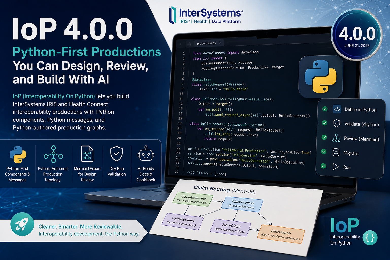Viewport: 390px width, 260px height.
Task: Click the AI-Ready Docs robot icon
Action: [x=146, y=153]
